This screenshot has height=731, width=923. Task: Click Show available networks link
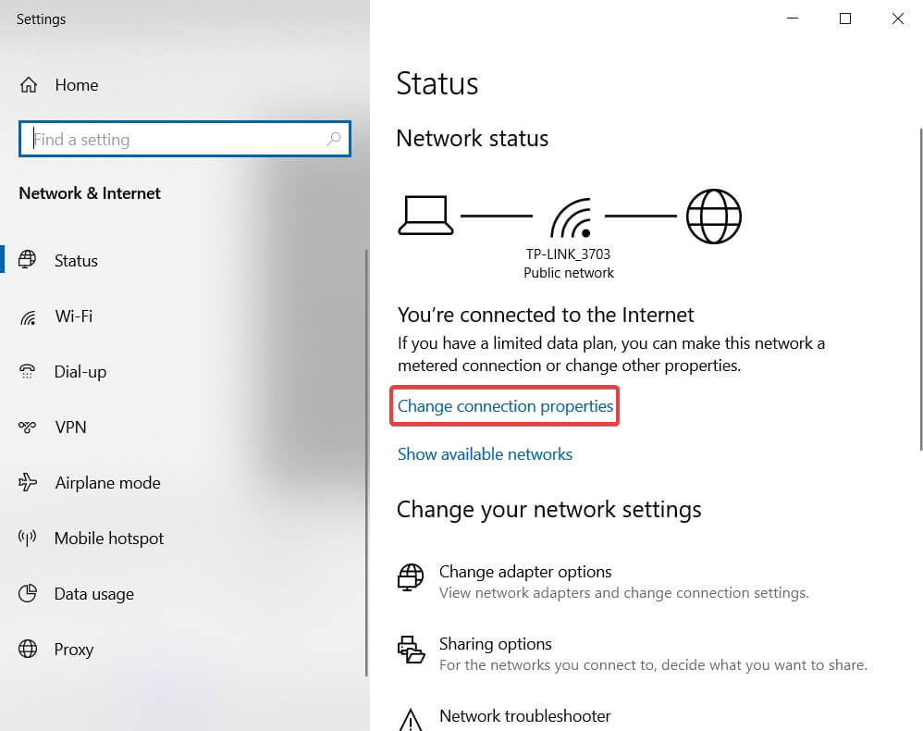(485, 454)
